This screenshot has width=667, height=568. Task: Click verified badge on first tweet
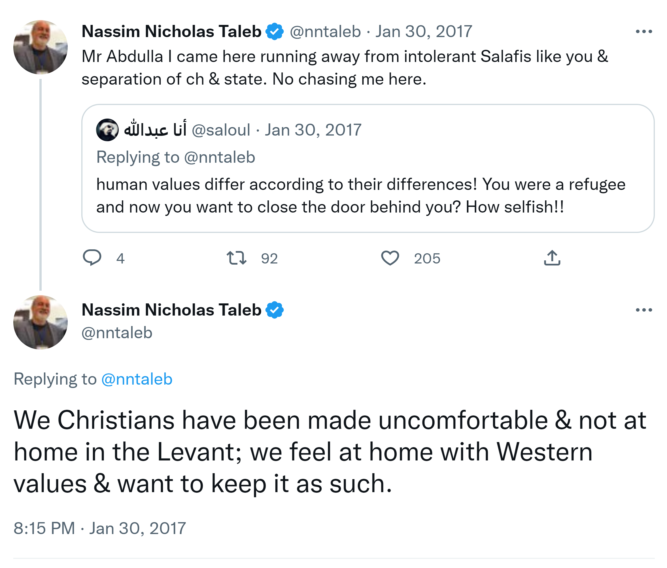[x=275, y=31]
